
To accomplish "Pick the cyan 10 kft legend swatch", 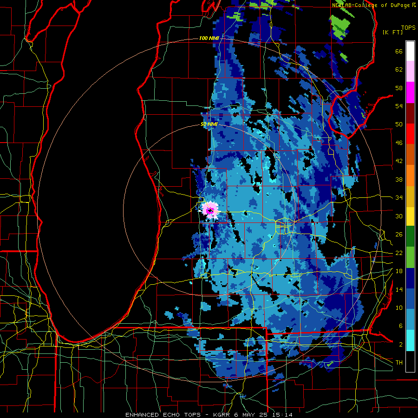I will tap(410, 340).
